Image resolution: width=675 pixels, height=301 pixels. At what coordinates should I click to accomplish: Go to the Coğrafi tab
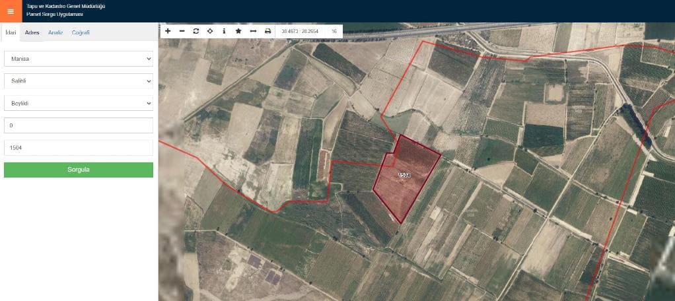[x=81, y=32]
